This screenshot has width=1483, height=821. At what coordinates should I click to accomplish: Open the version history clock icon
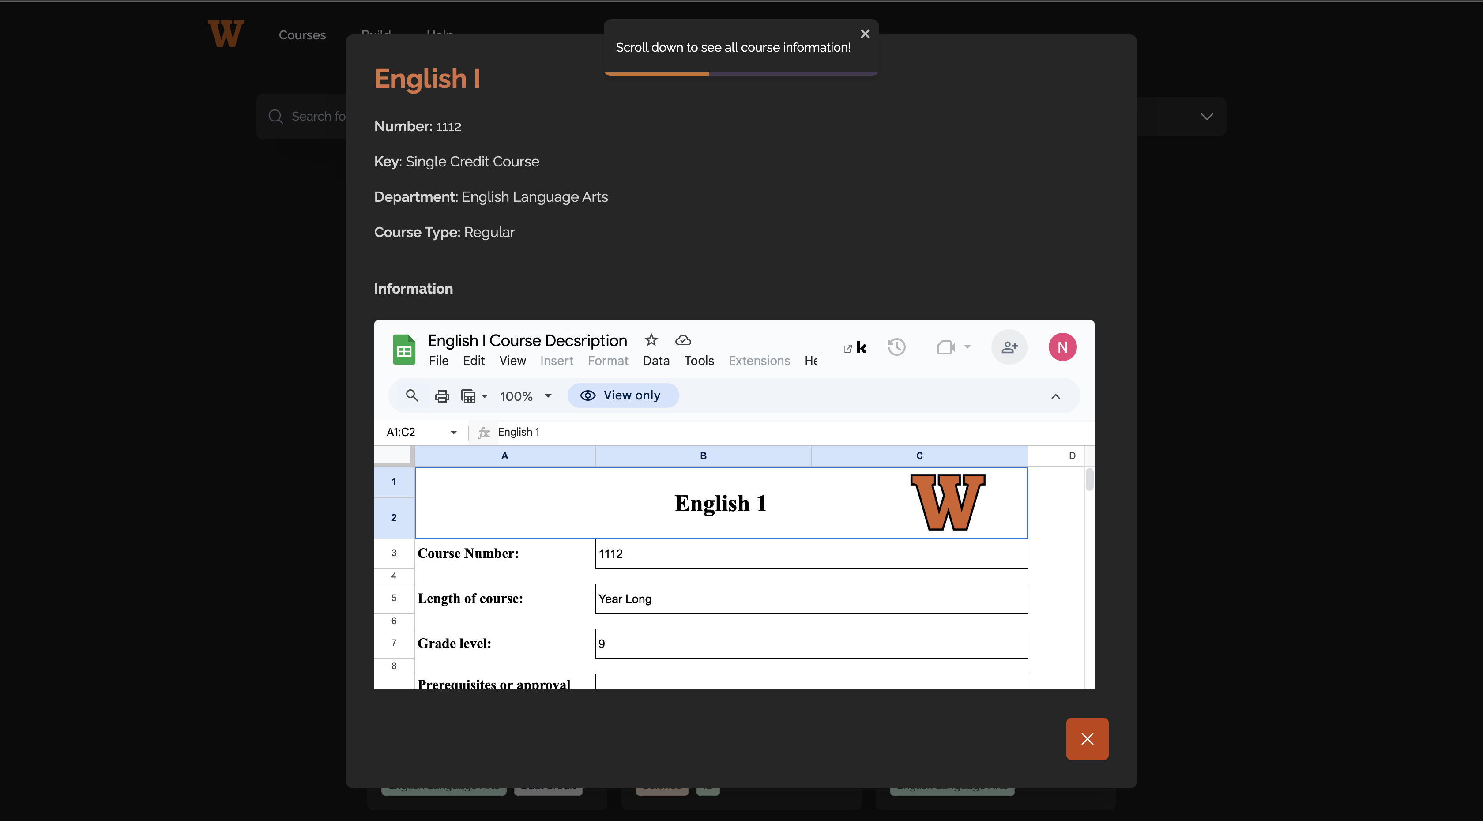pyautogui.click(x=896, y=347)
